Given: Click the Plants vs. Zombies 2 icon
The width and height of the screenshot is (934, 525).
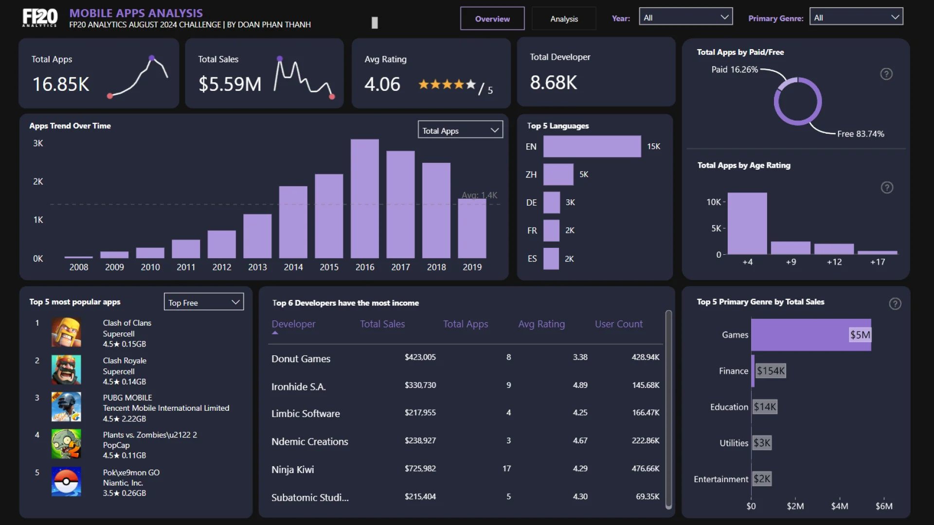Looking at the screenshot, I should [x=66, y=444].
